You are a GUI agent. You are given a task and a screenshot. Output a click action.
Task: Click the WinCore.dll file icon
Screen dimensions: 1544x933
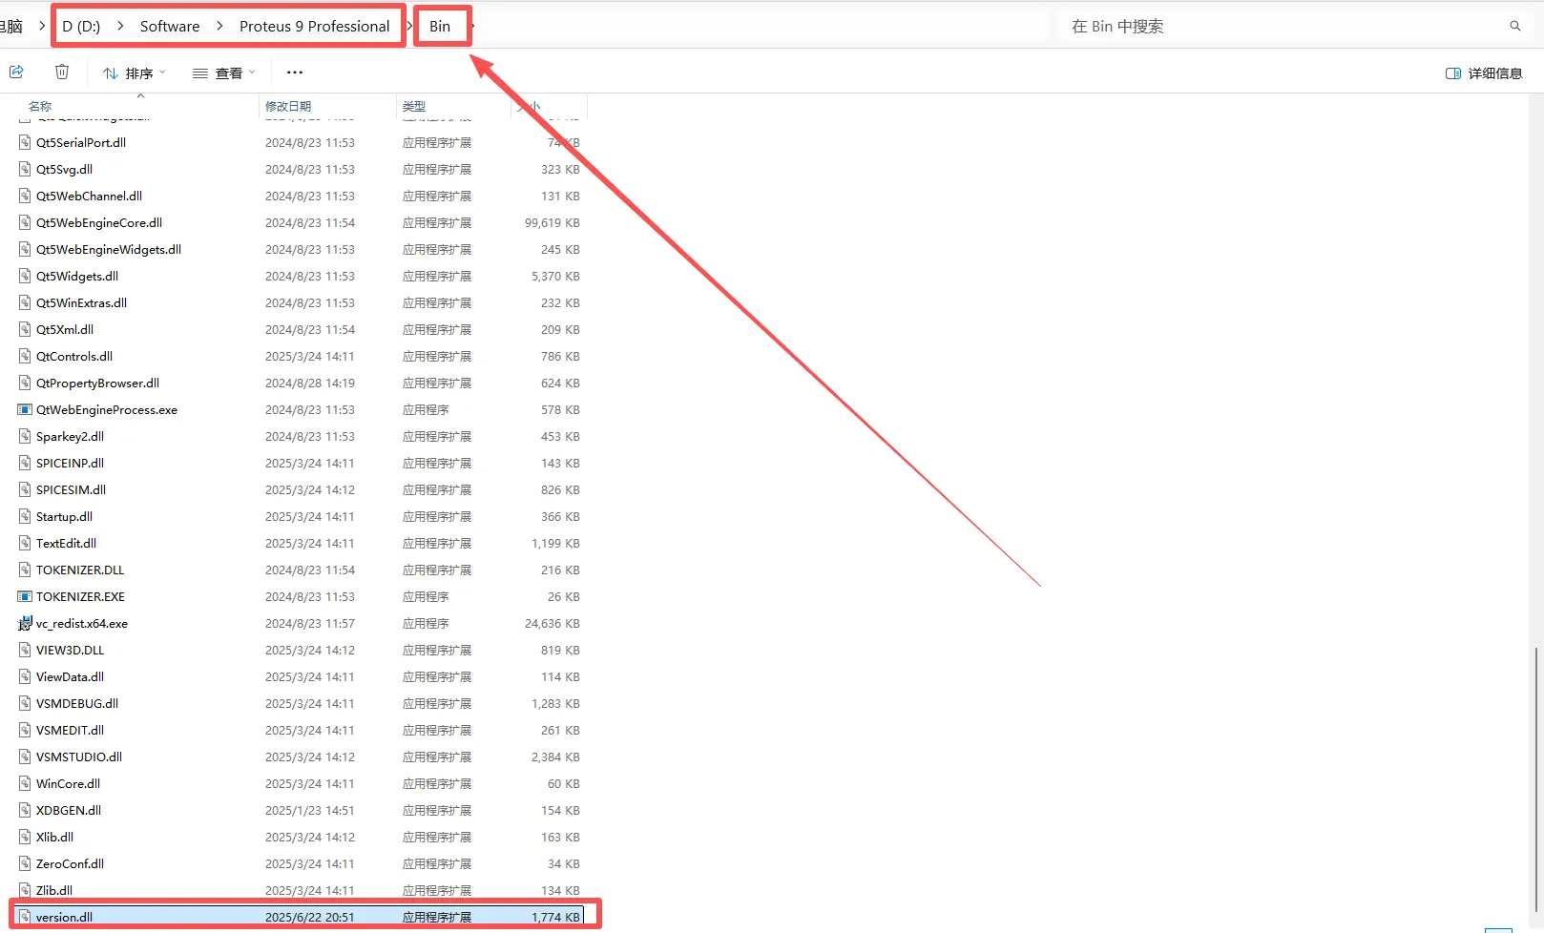pos(25,783)
